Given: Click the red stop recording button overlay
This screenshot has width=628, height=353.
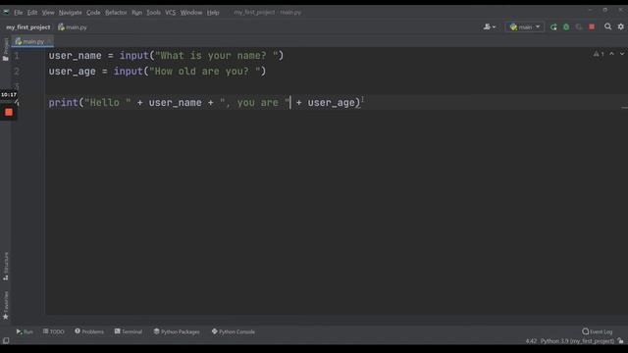Looking at the screenshot, I should pos(9,113).
